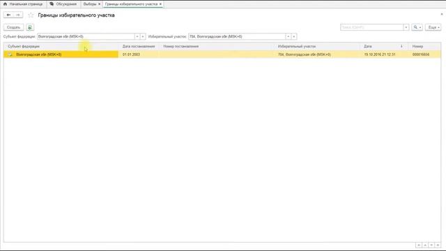Switch to the Обсуждения tab
Viewport: 446px width, 251px height.
63,4
